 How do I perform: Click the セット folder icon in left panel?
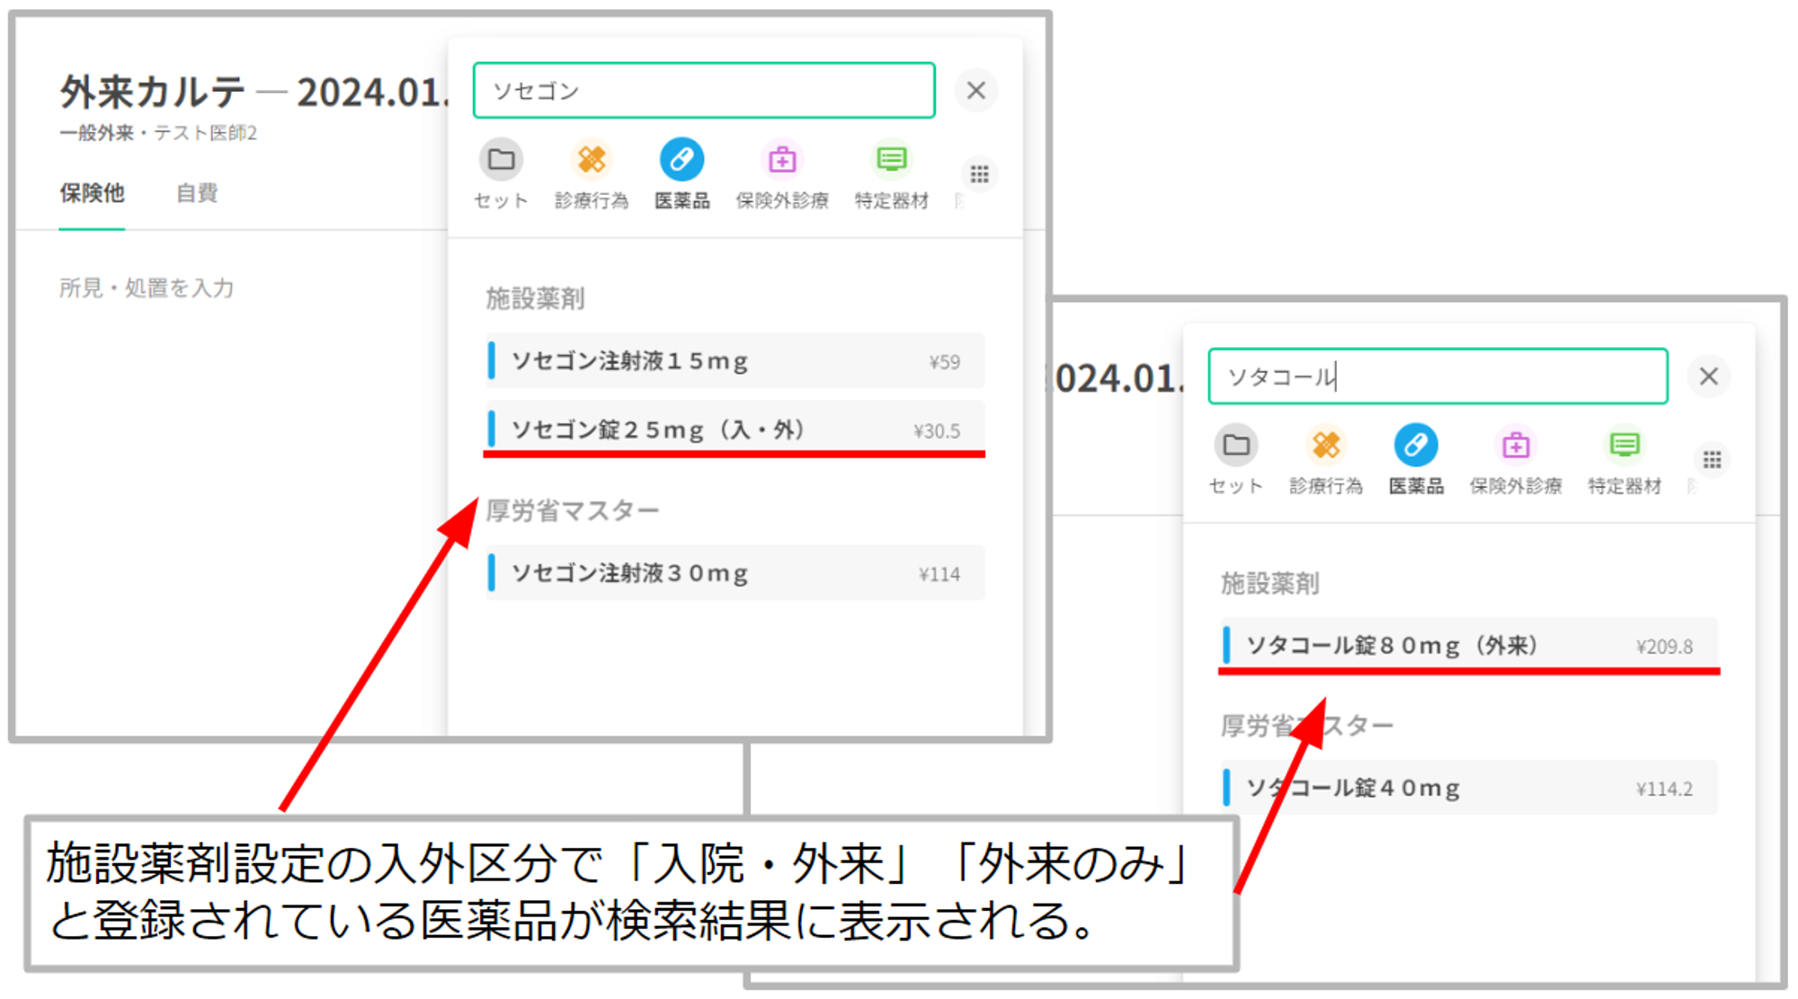[501, 161]
